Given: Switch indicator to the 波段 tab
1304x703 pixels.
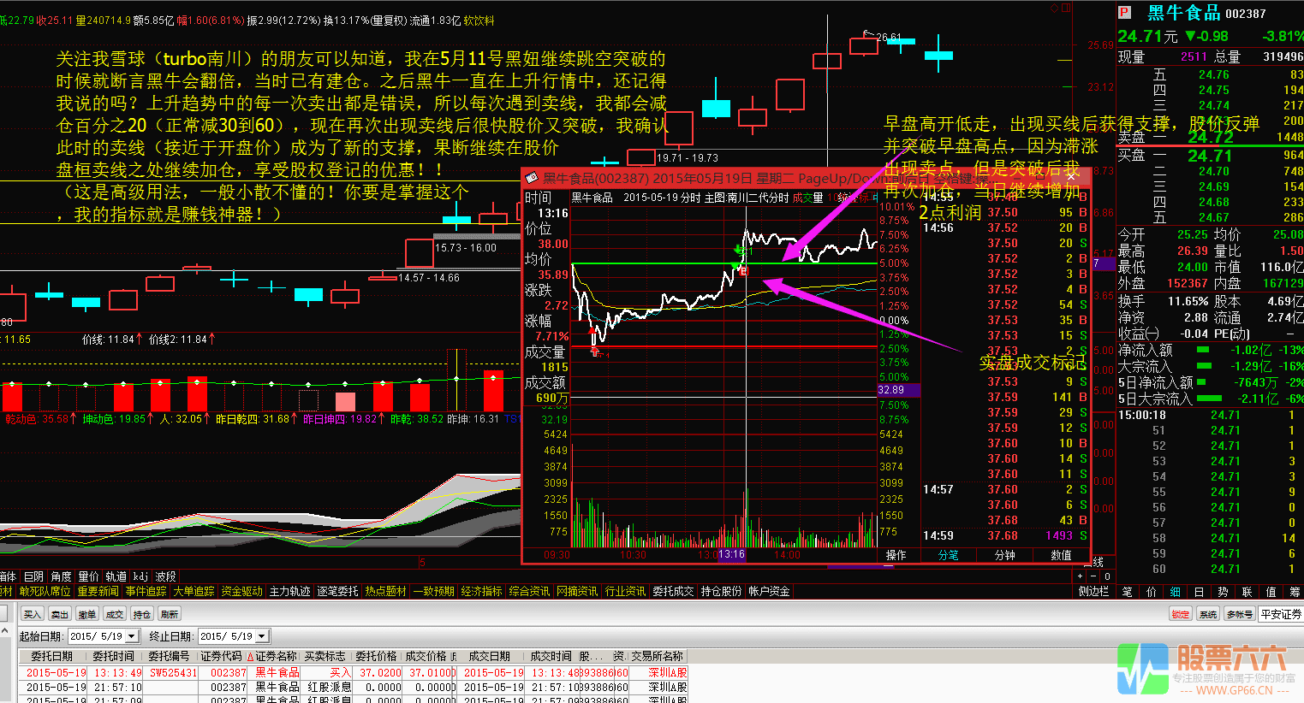Looking at the screenshot, I should pos(165,576).
